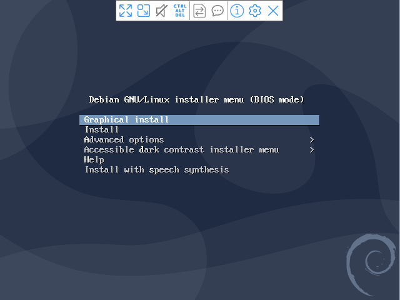Choose Install with speech synthesis

(199, 170)
